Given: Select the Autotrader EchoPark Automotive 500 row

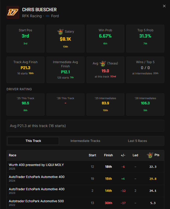Looking at the screenshot, I should point(86,203).
